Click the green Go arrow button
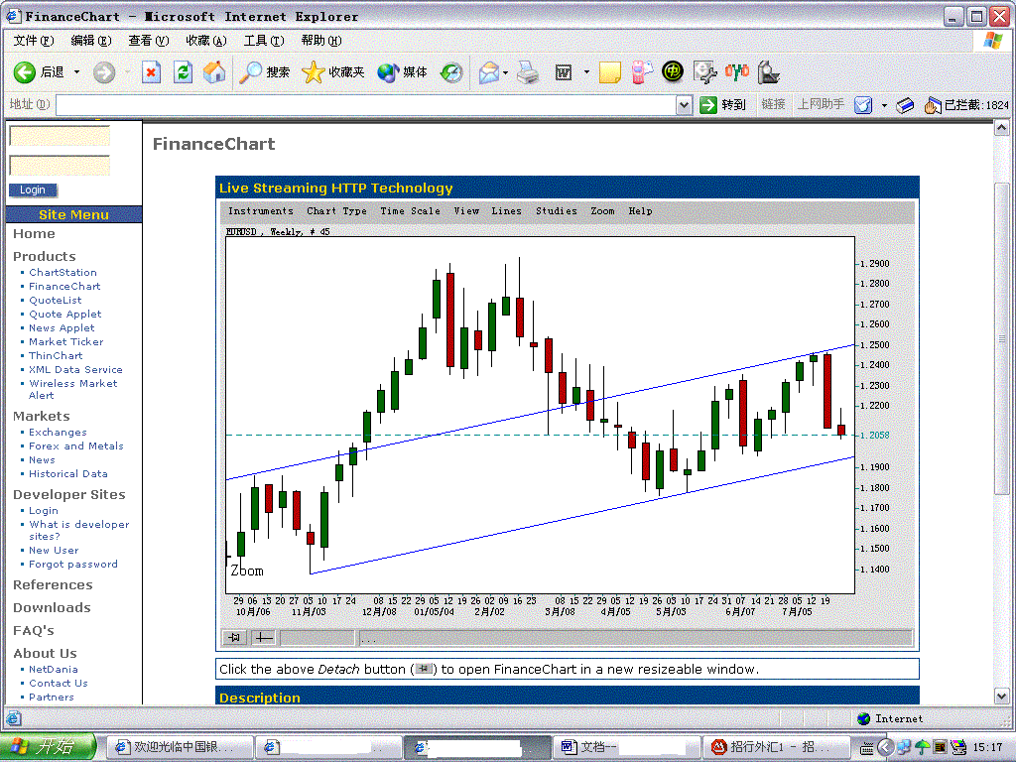 point(708,104)
